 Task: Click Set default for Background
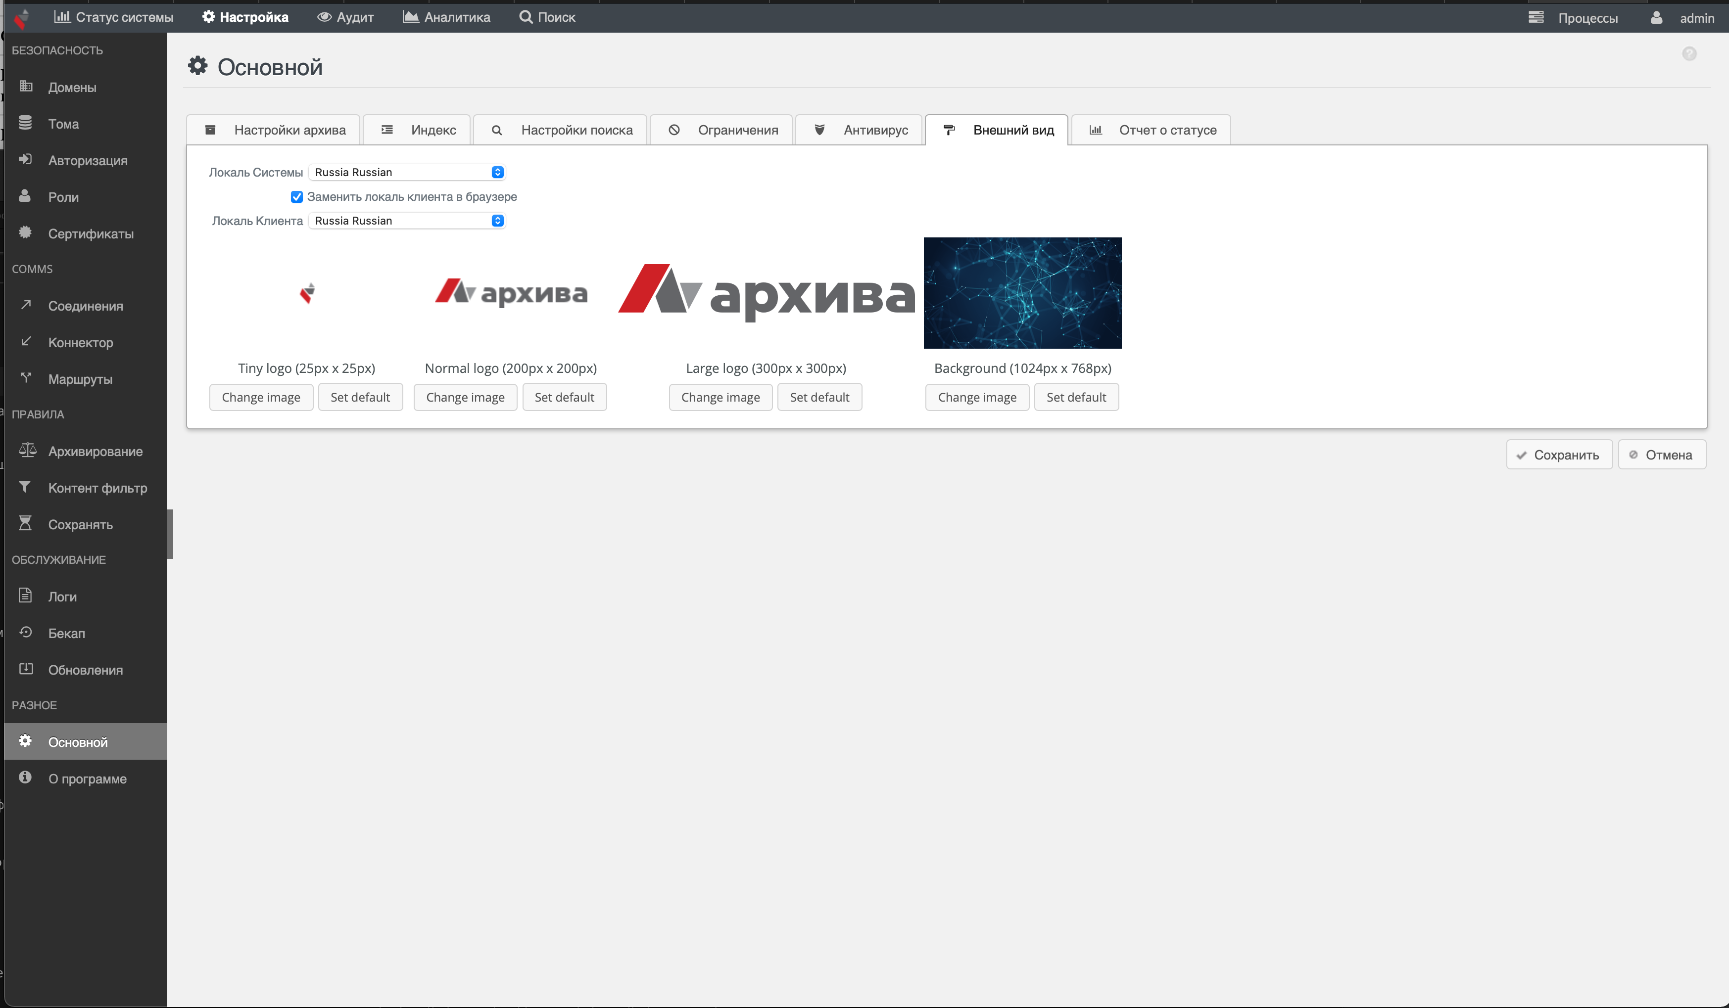(1076, 398)
